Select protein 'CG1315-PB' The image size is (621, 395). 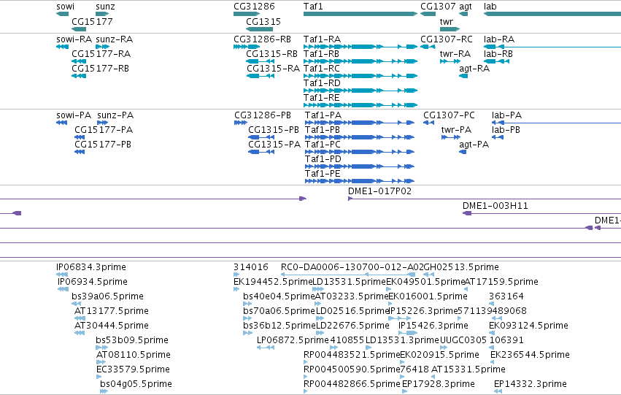pos(274,130)
